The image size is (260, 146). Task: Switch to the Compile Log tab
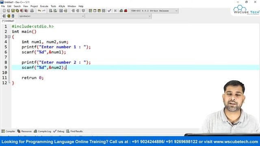42,131
